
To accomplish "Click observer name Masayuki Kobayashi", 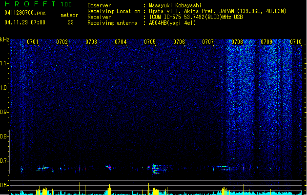I will pyautogui.click(x=175, y=5).
